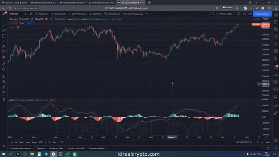
Task: Expand the indicators favorites dropdown arrow
Action: pyautogui.click(x=69, y=14)
